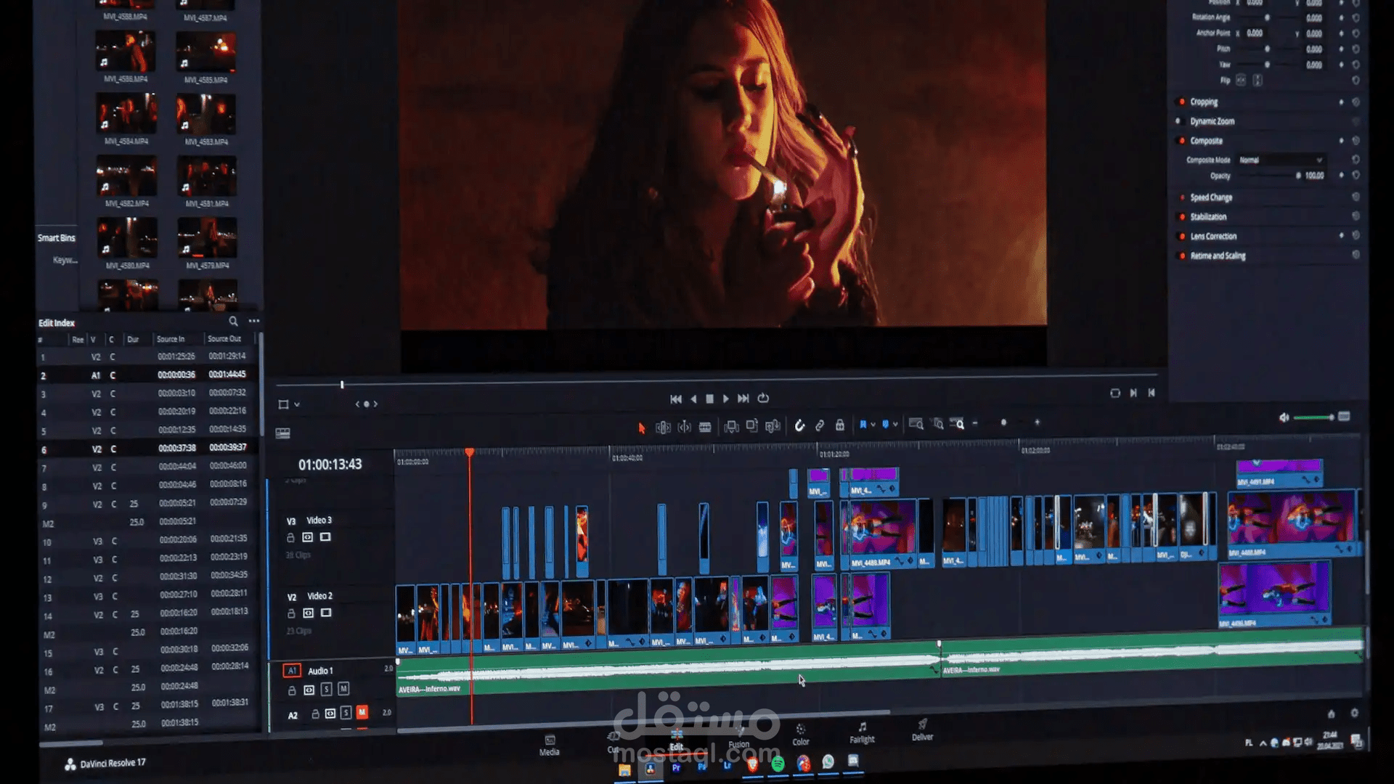1394x784 pixels.
Task: Switch to the Fusion page
Action: coord(739,738)
